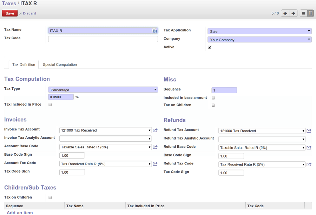Viewport: 316px width, 215px height.
Task: Click Add an item under Children/Sub Taxes
Action: click(20, 213)
